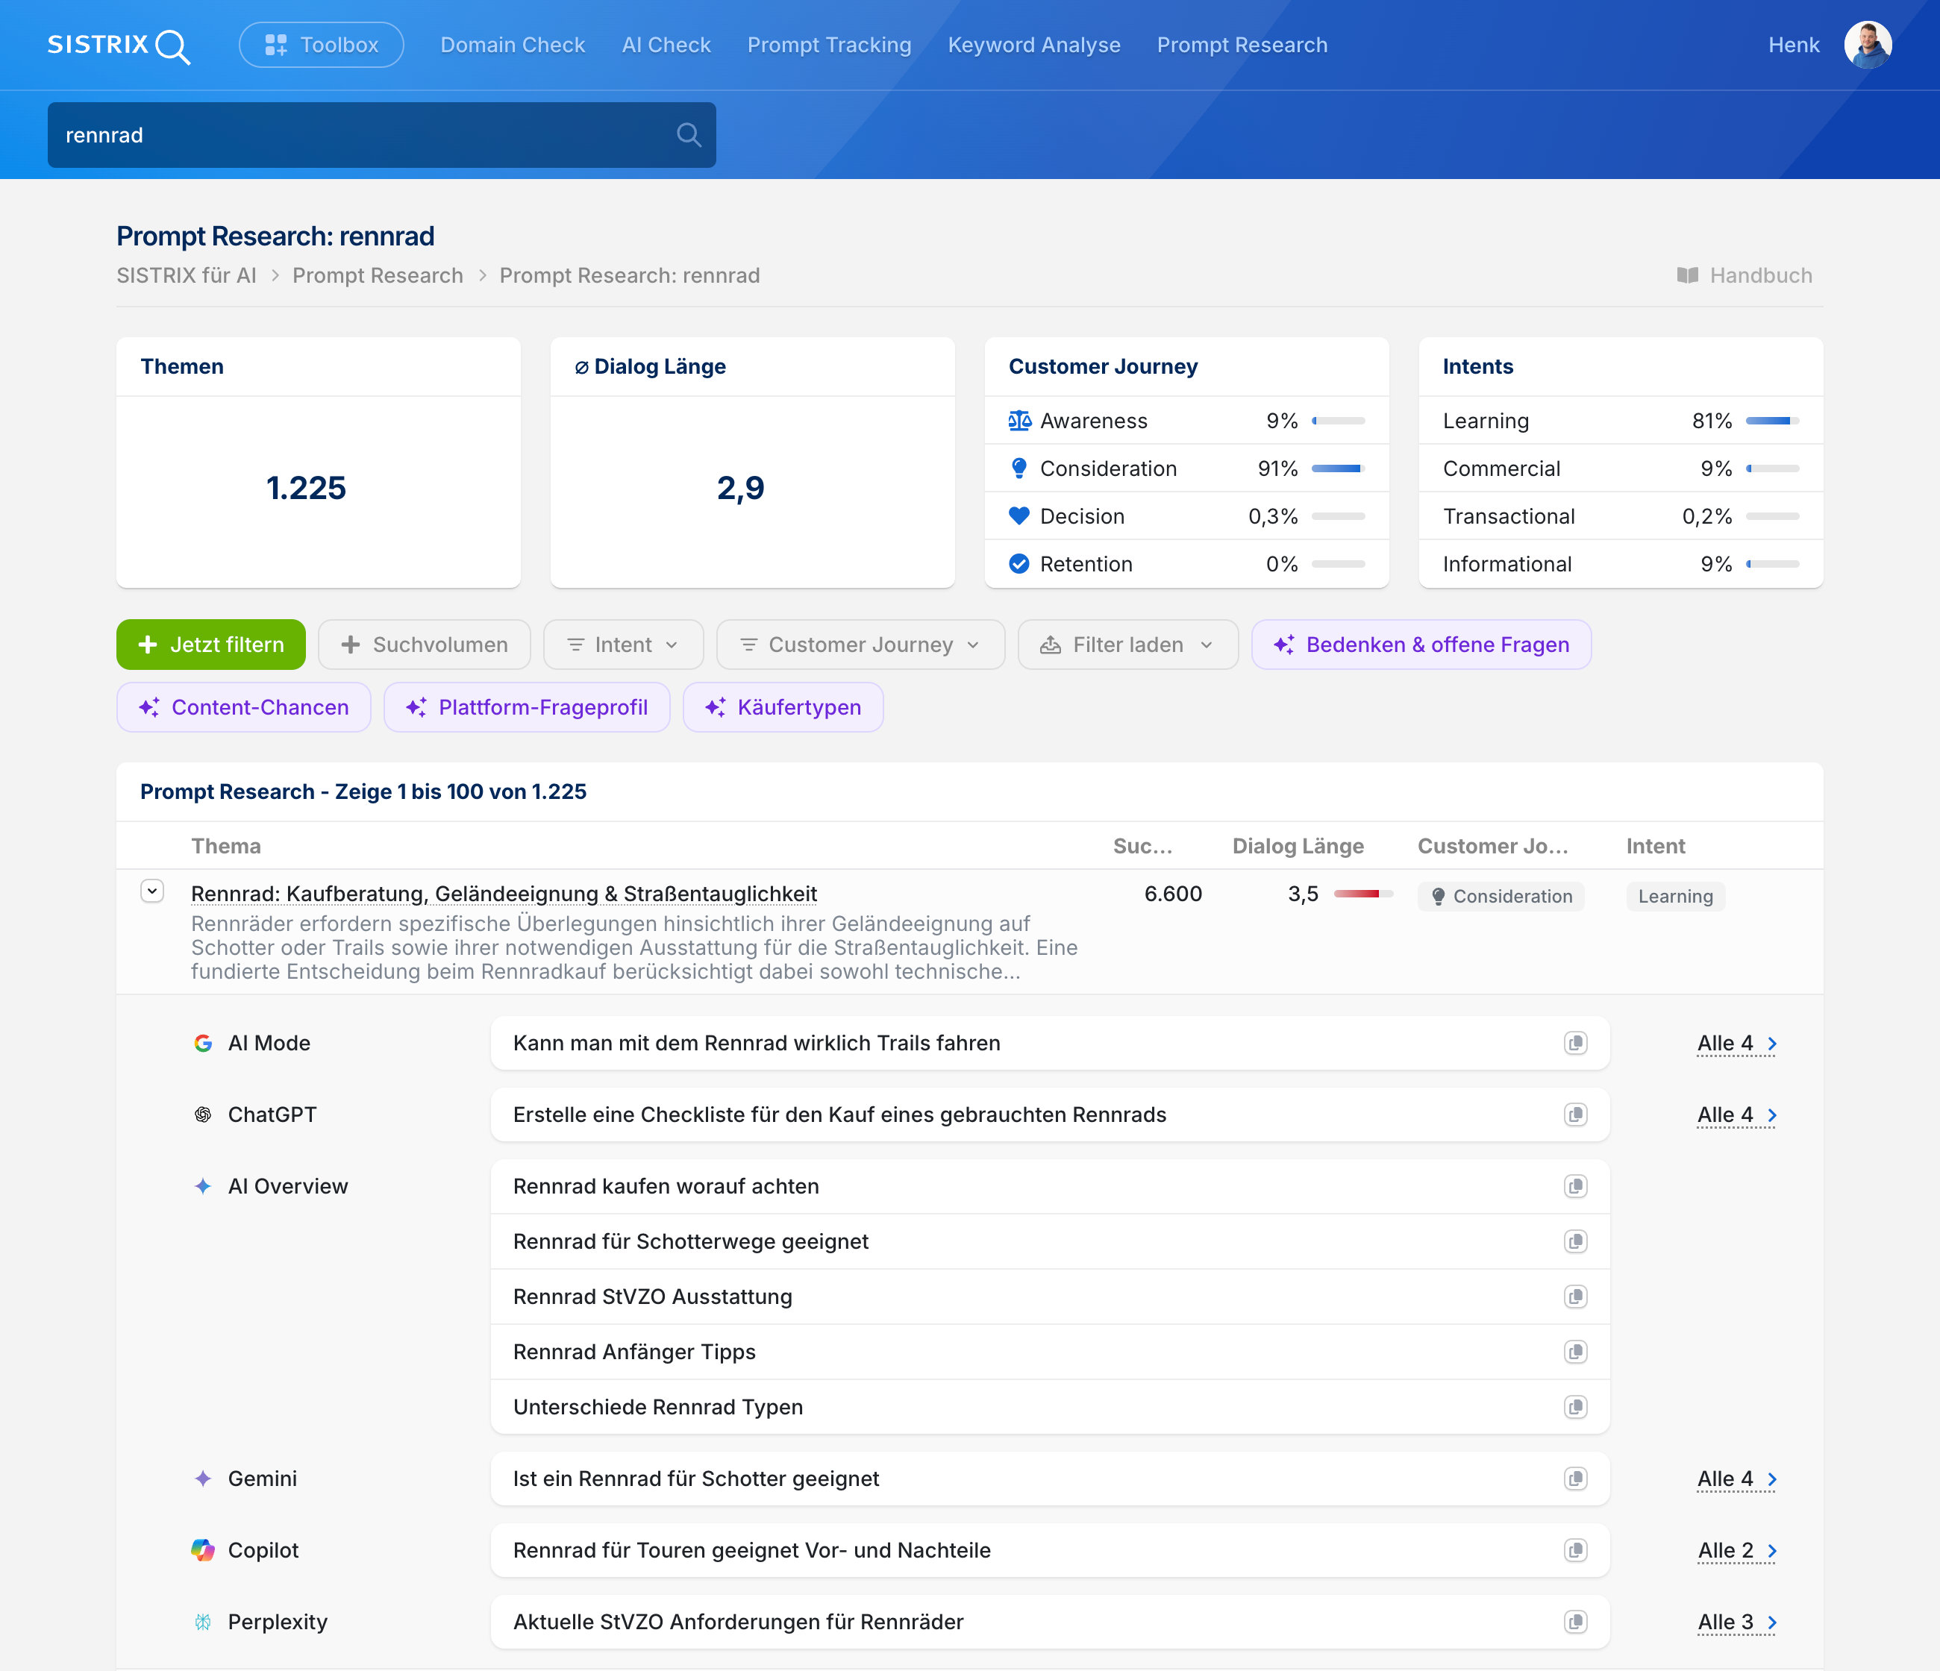Click the Gemini star icon
1940x1671 pixels.
point(203,1478)
